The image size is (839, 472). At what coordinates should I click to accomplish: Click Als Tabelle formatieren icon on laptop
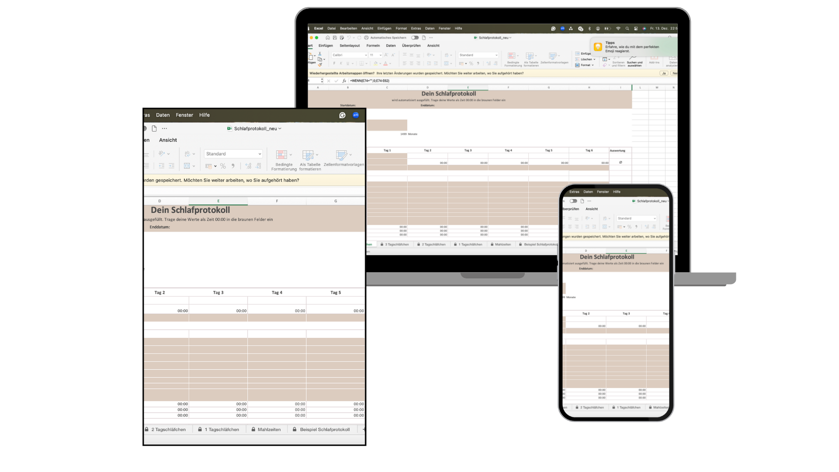(530, 56)
